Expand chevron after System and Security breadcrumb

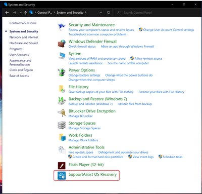85,13
